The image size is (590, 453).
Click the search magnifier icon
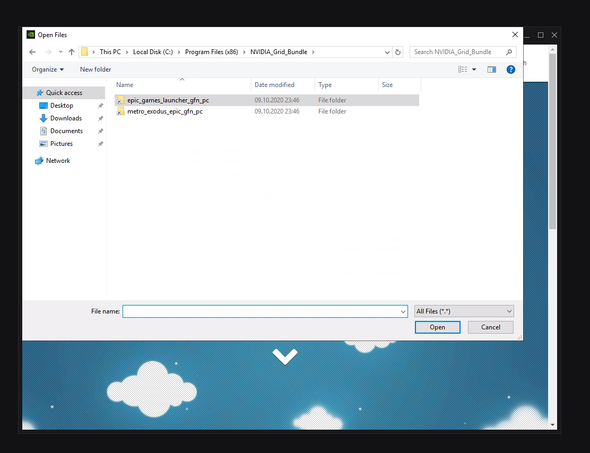pyautogui.click(x=509, y=52)
